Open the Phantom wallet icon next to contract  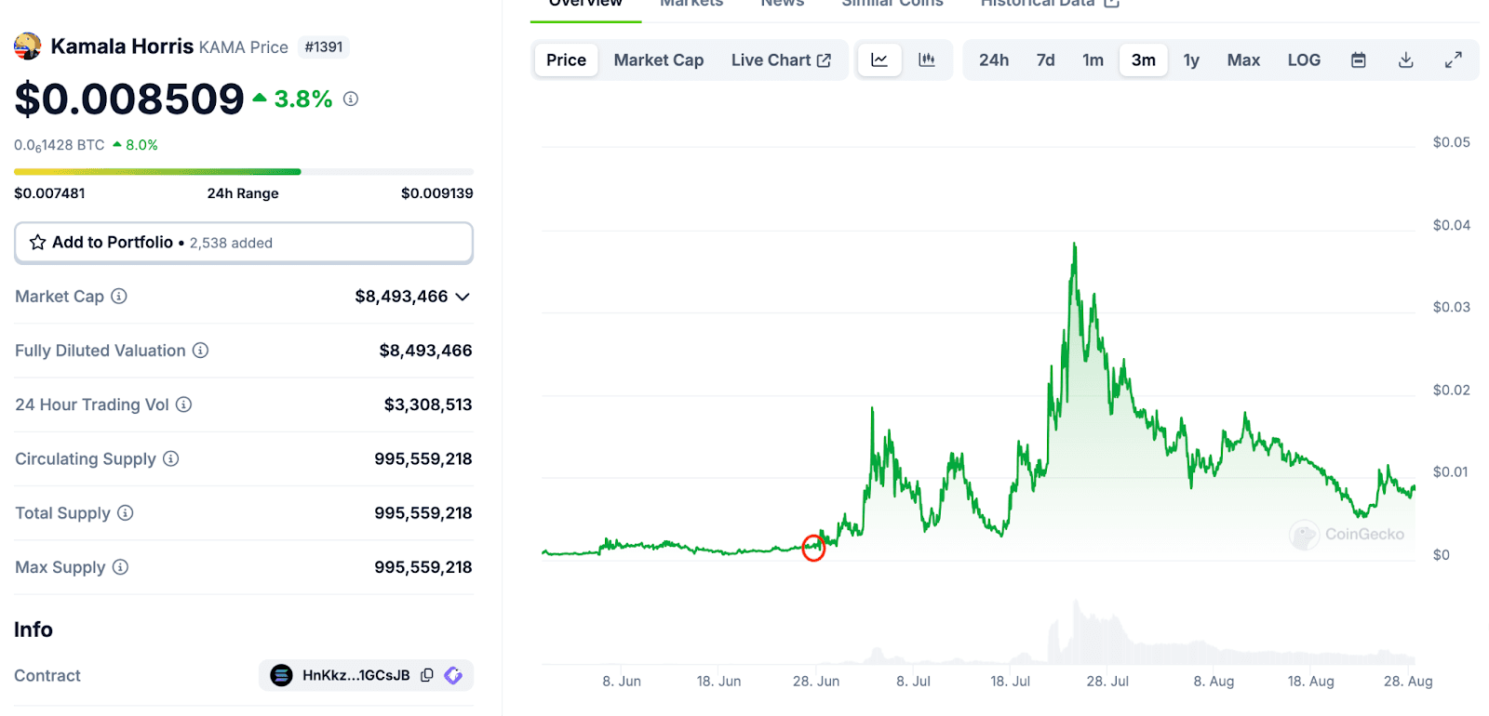[453, 675]
